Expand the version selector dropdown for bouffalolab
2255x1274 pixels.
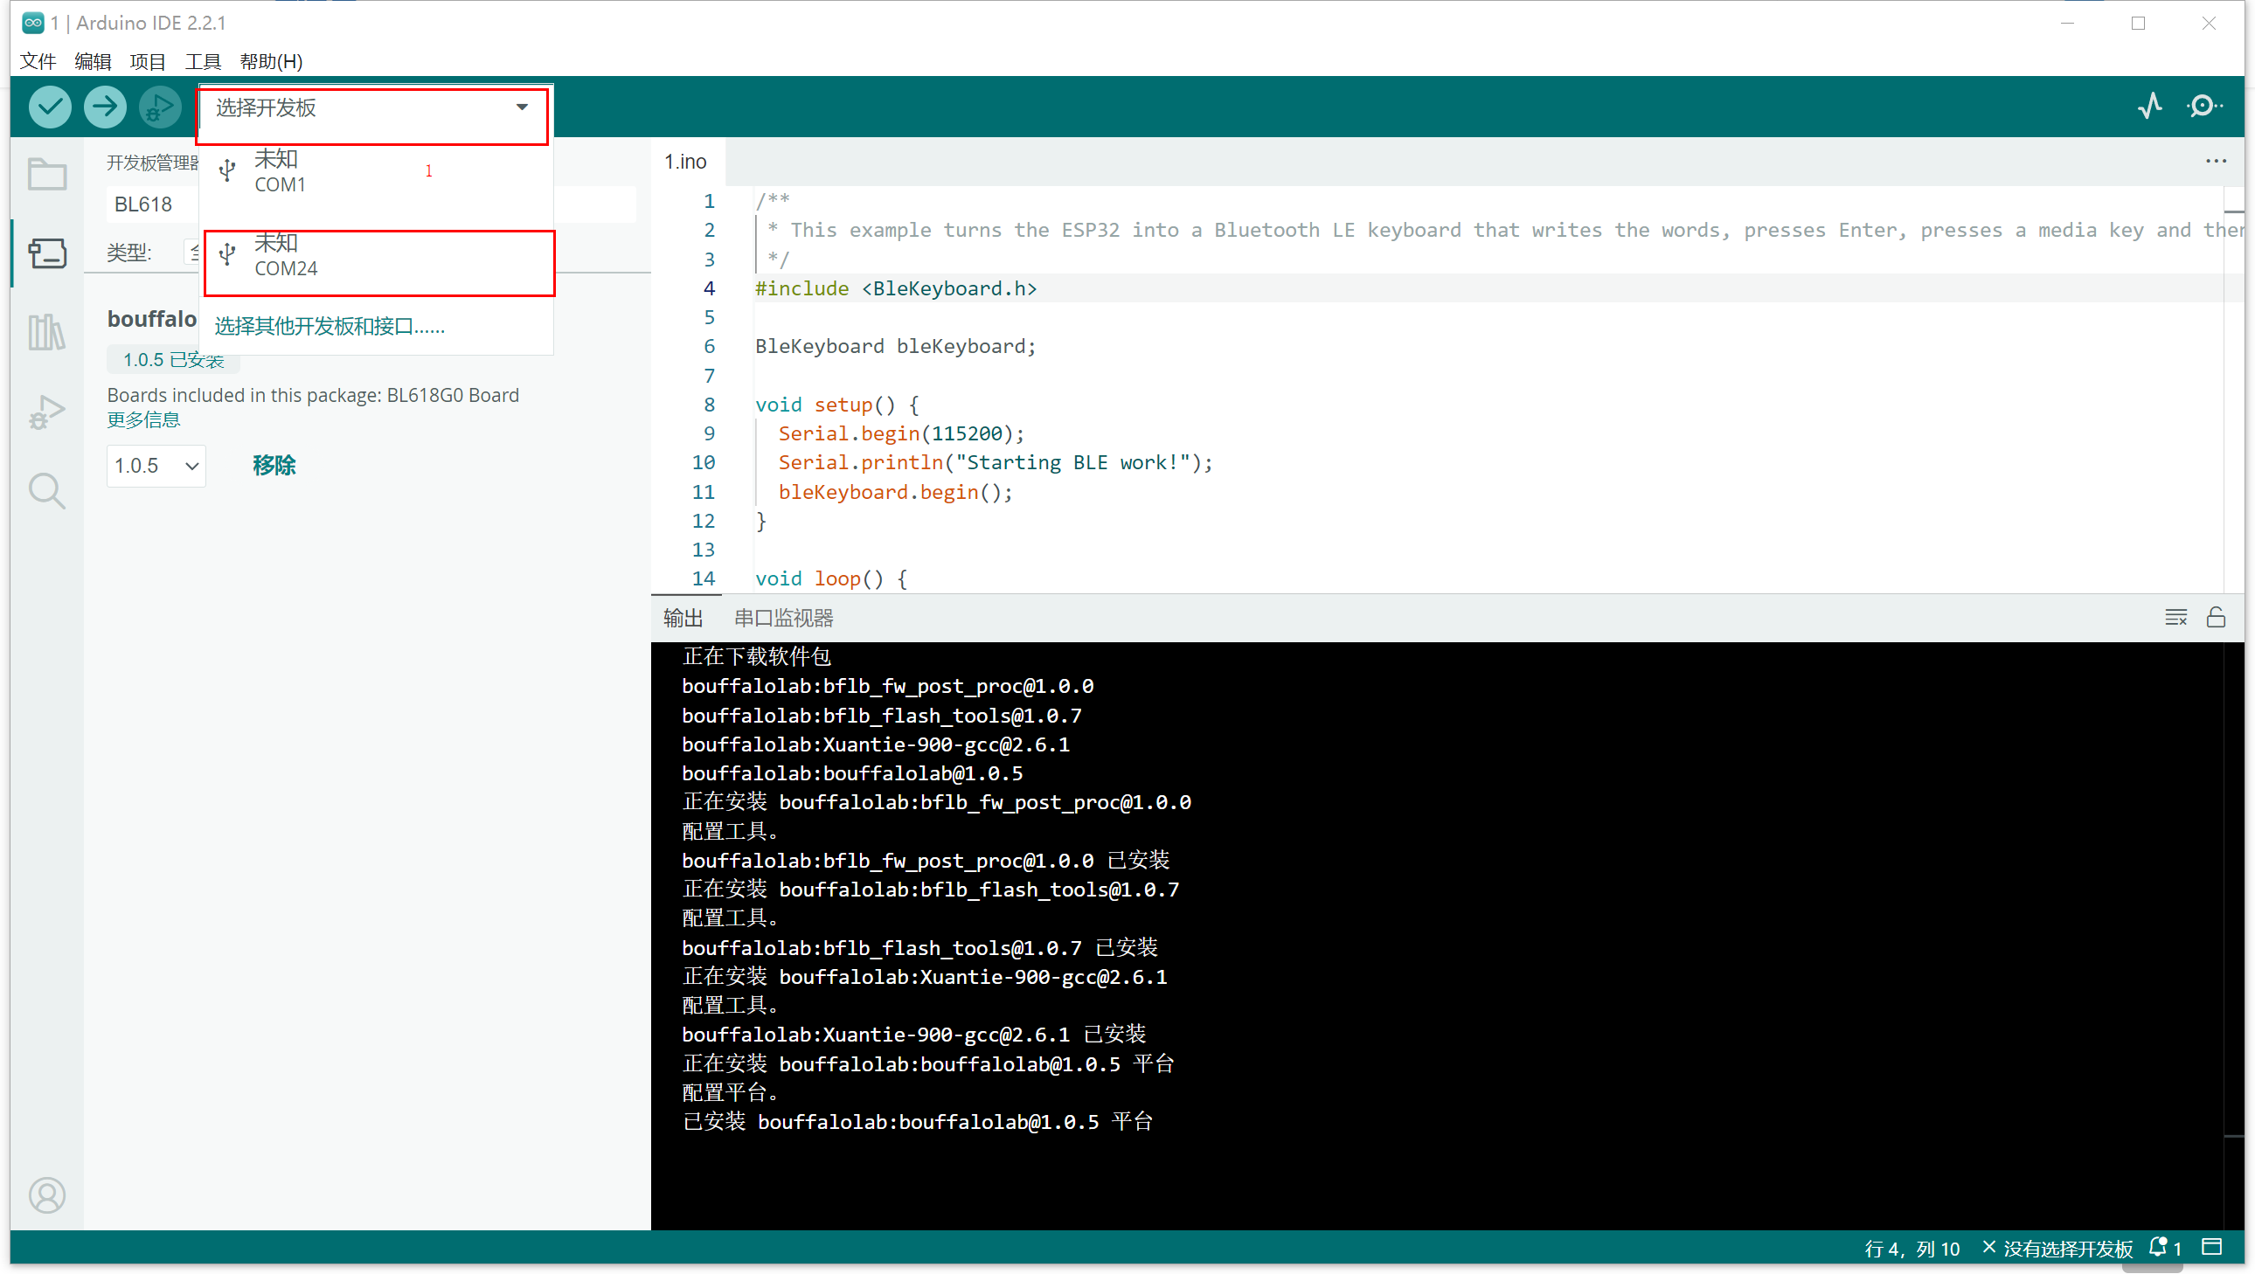(153, 463)
